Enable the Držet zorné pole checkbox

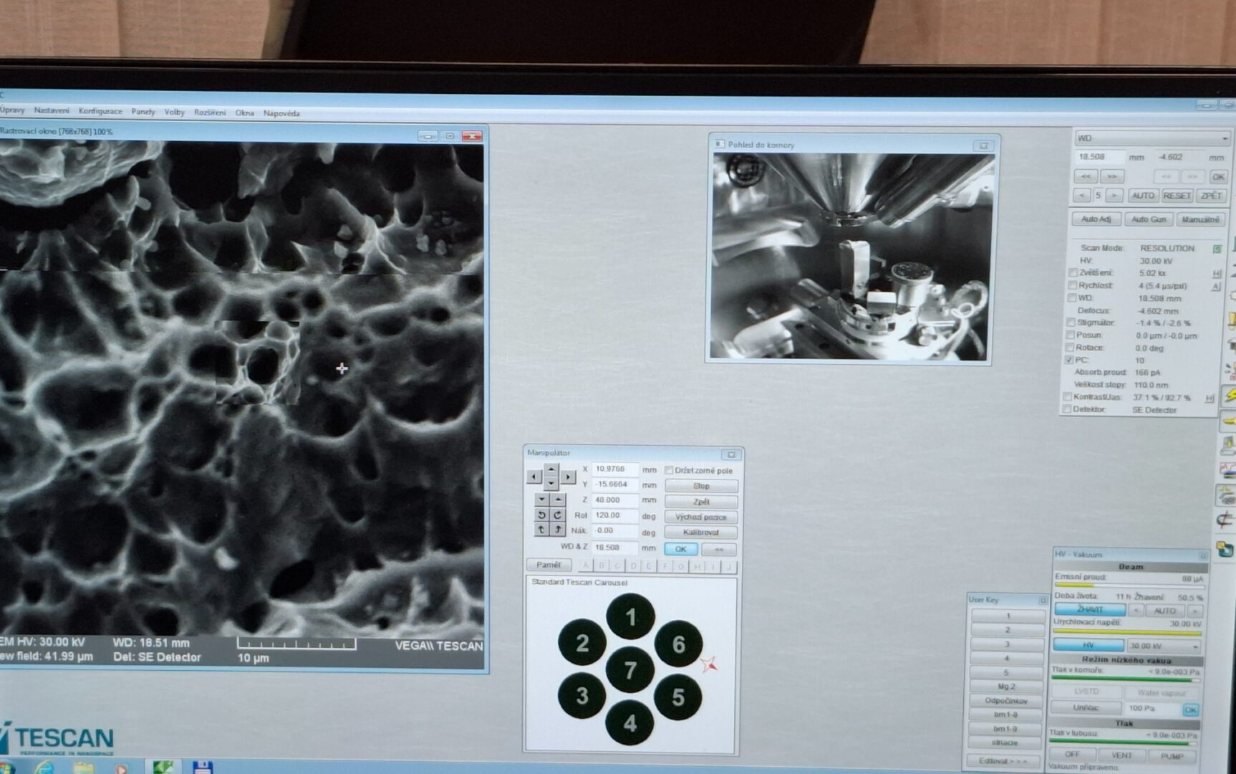(669, 470)
